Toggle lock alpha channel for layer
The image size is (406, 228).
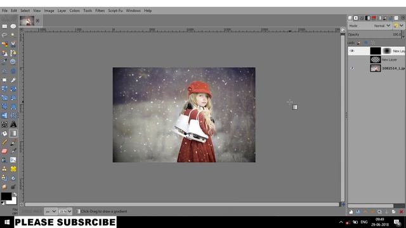coord(373,43)
